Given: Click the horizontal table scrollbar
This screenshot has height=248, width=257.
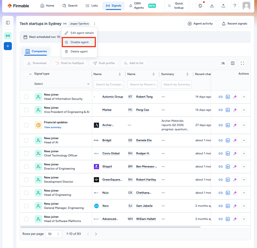Looking at the screenshot, I should [x=110, y=227].
